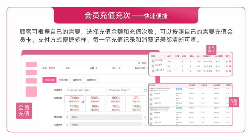Click the blue status badge on second order record
Screen dimensions: 251x139
coord(179,108)
